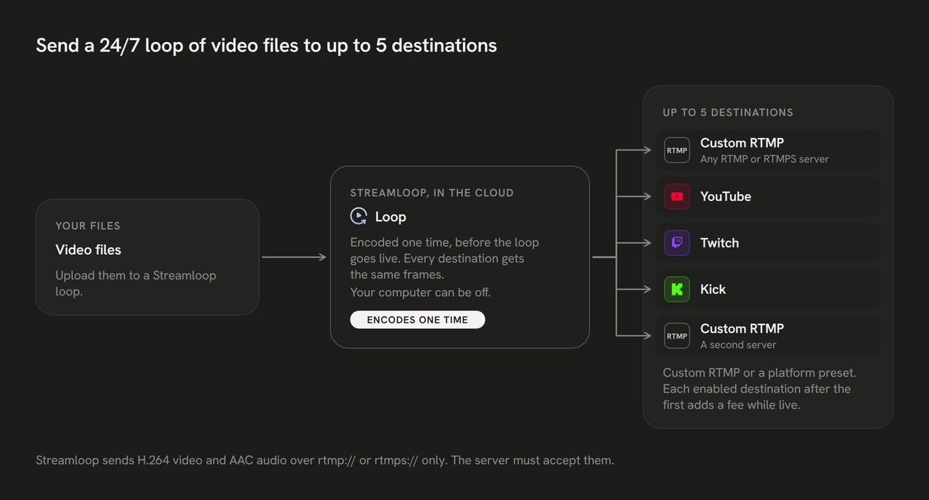929x500 pixels.
Task: Click the 'UP TO 5 DESTINATIONS' label
Action: click(x=728, y=112)
